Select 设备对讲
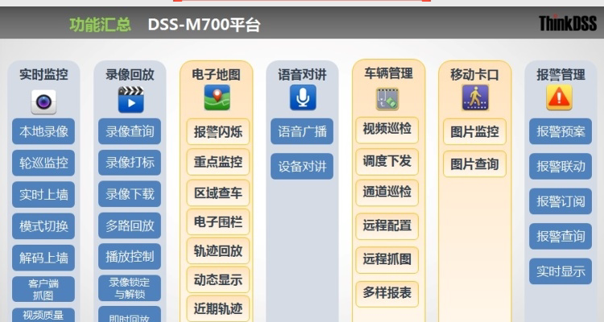This screenshot has height=322, width=604. (x=302, y=167)
